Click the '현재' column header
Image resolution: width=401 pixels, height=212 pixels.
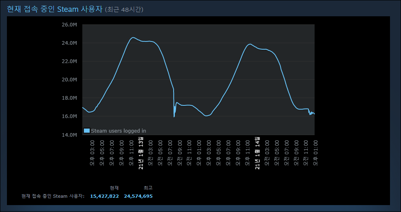pos(115,188)
